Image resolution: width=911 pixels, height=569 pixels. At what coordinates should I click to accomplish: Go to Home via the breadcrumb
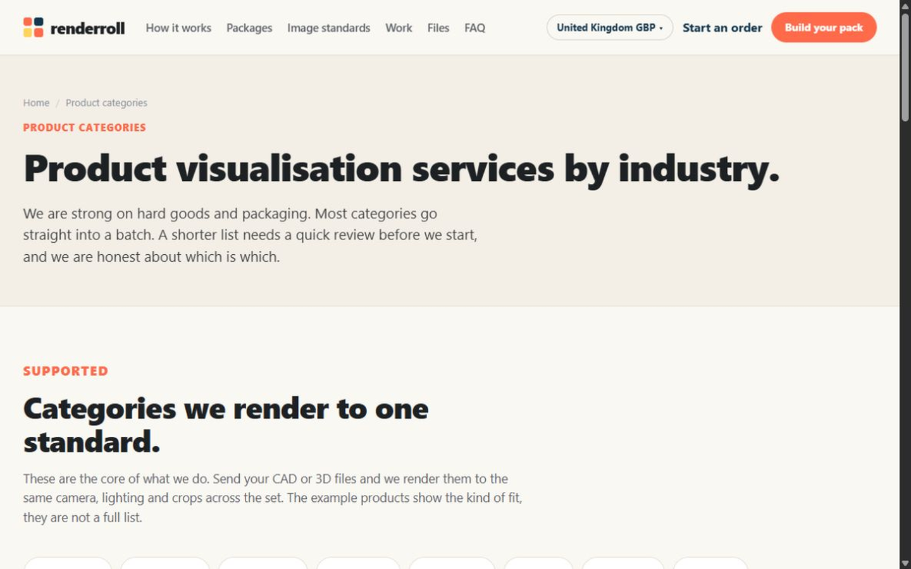coord(36,102)
